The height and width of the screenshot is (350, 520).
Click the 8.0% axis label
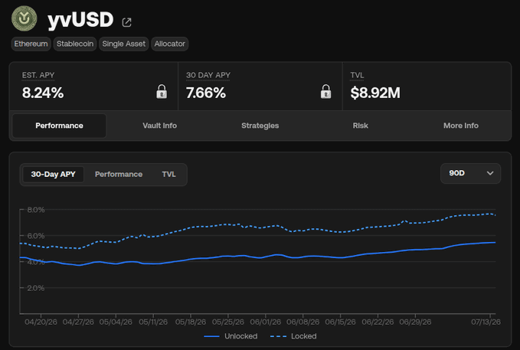coord(36,210)
